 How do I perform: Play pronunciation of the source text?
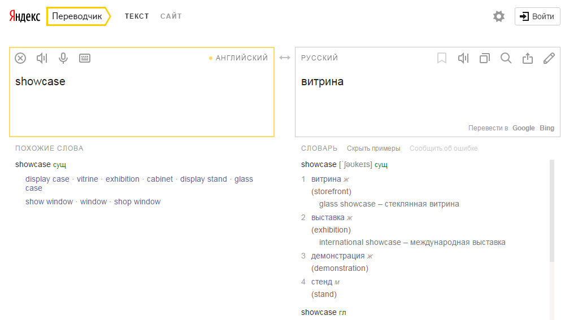(42, 58)
